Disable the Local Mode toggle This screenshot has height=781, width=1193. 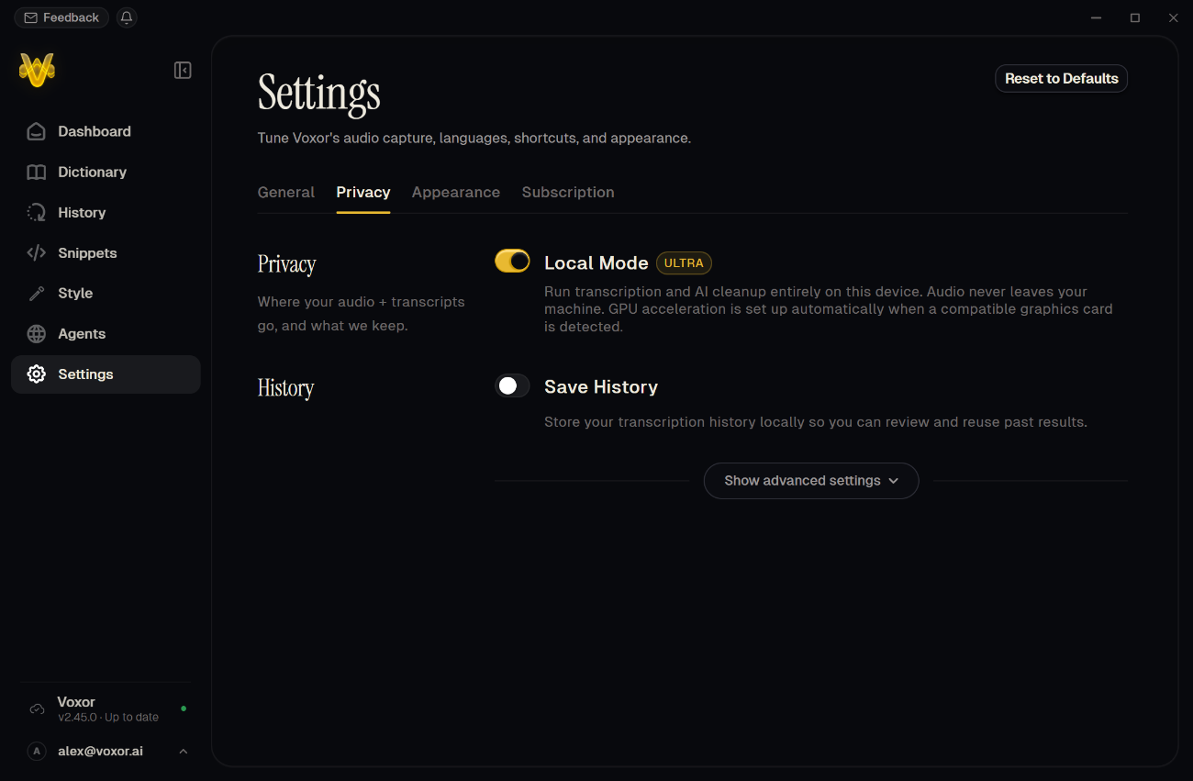pyautogui.click(x=512, y=262)
